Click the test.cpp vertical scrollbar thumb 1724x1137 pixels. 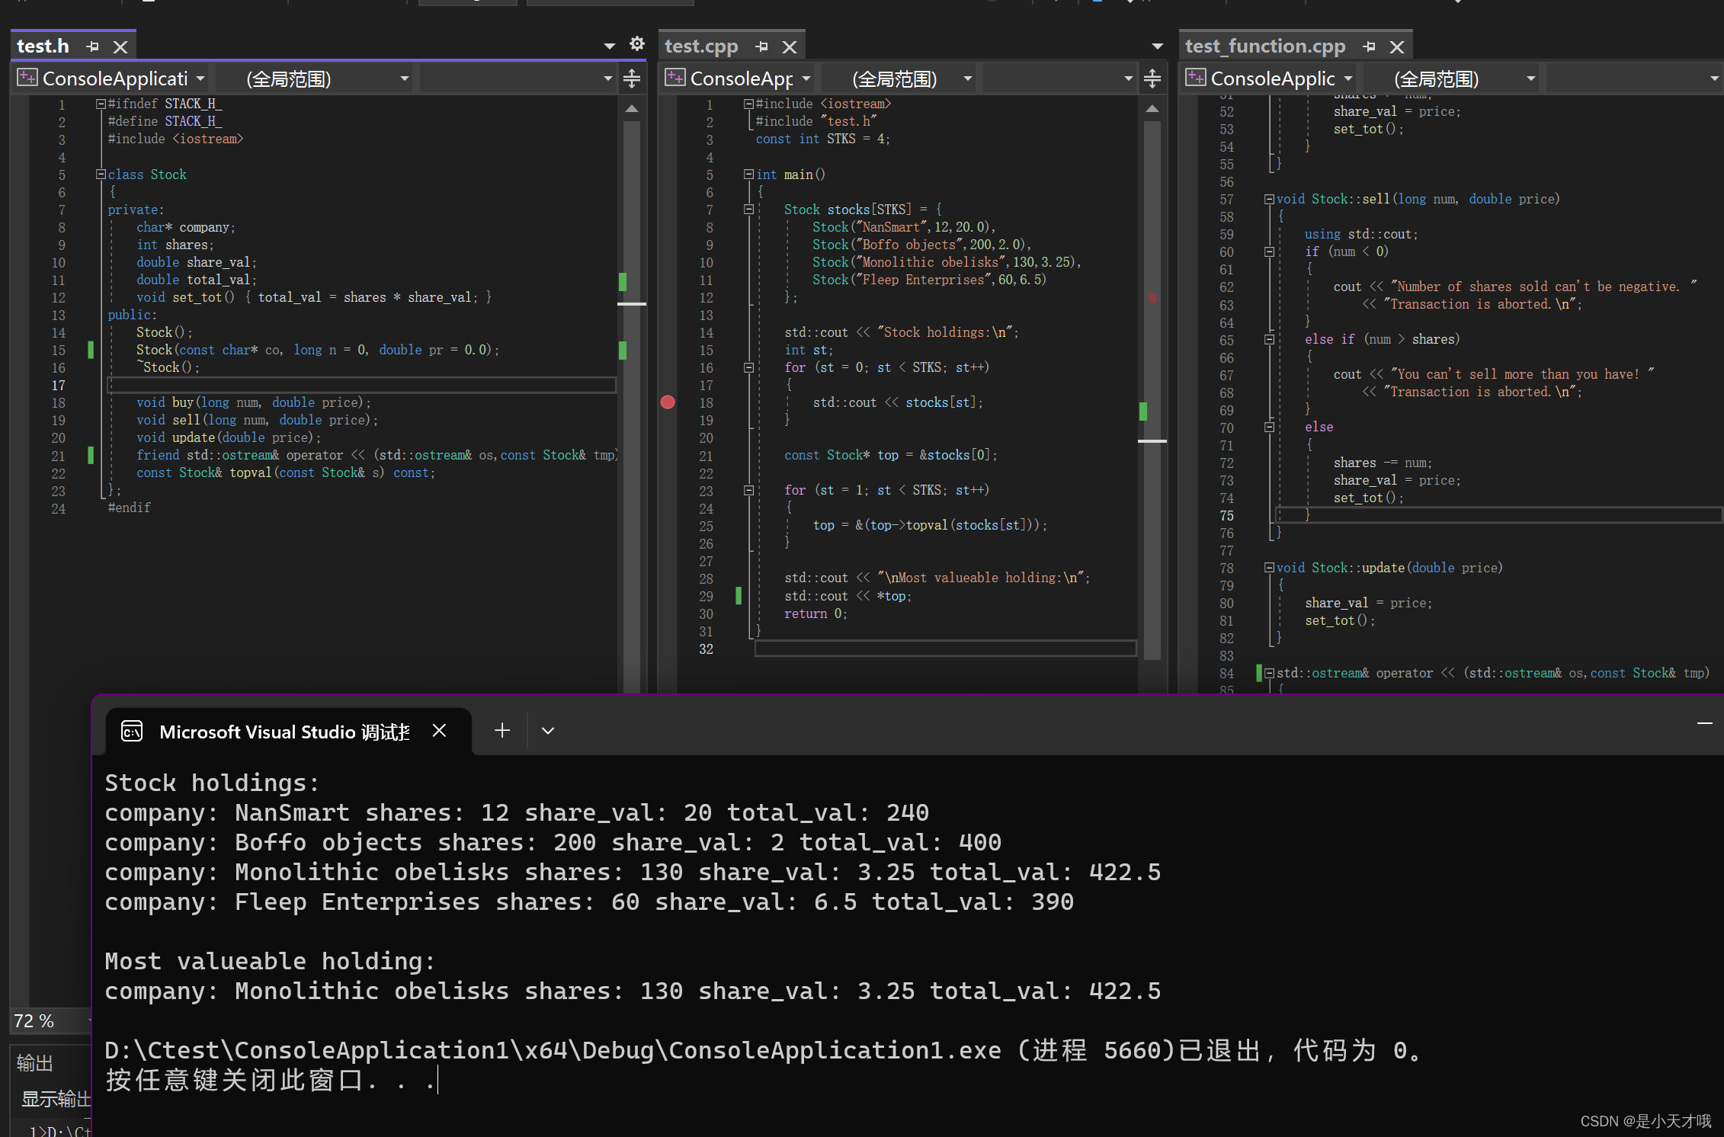pyautogui.click(x=1152, y=389)
